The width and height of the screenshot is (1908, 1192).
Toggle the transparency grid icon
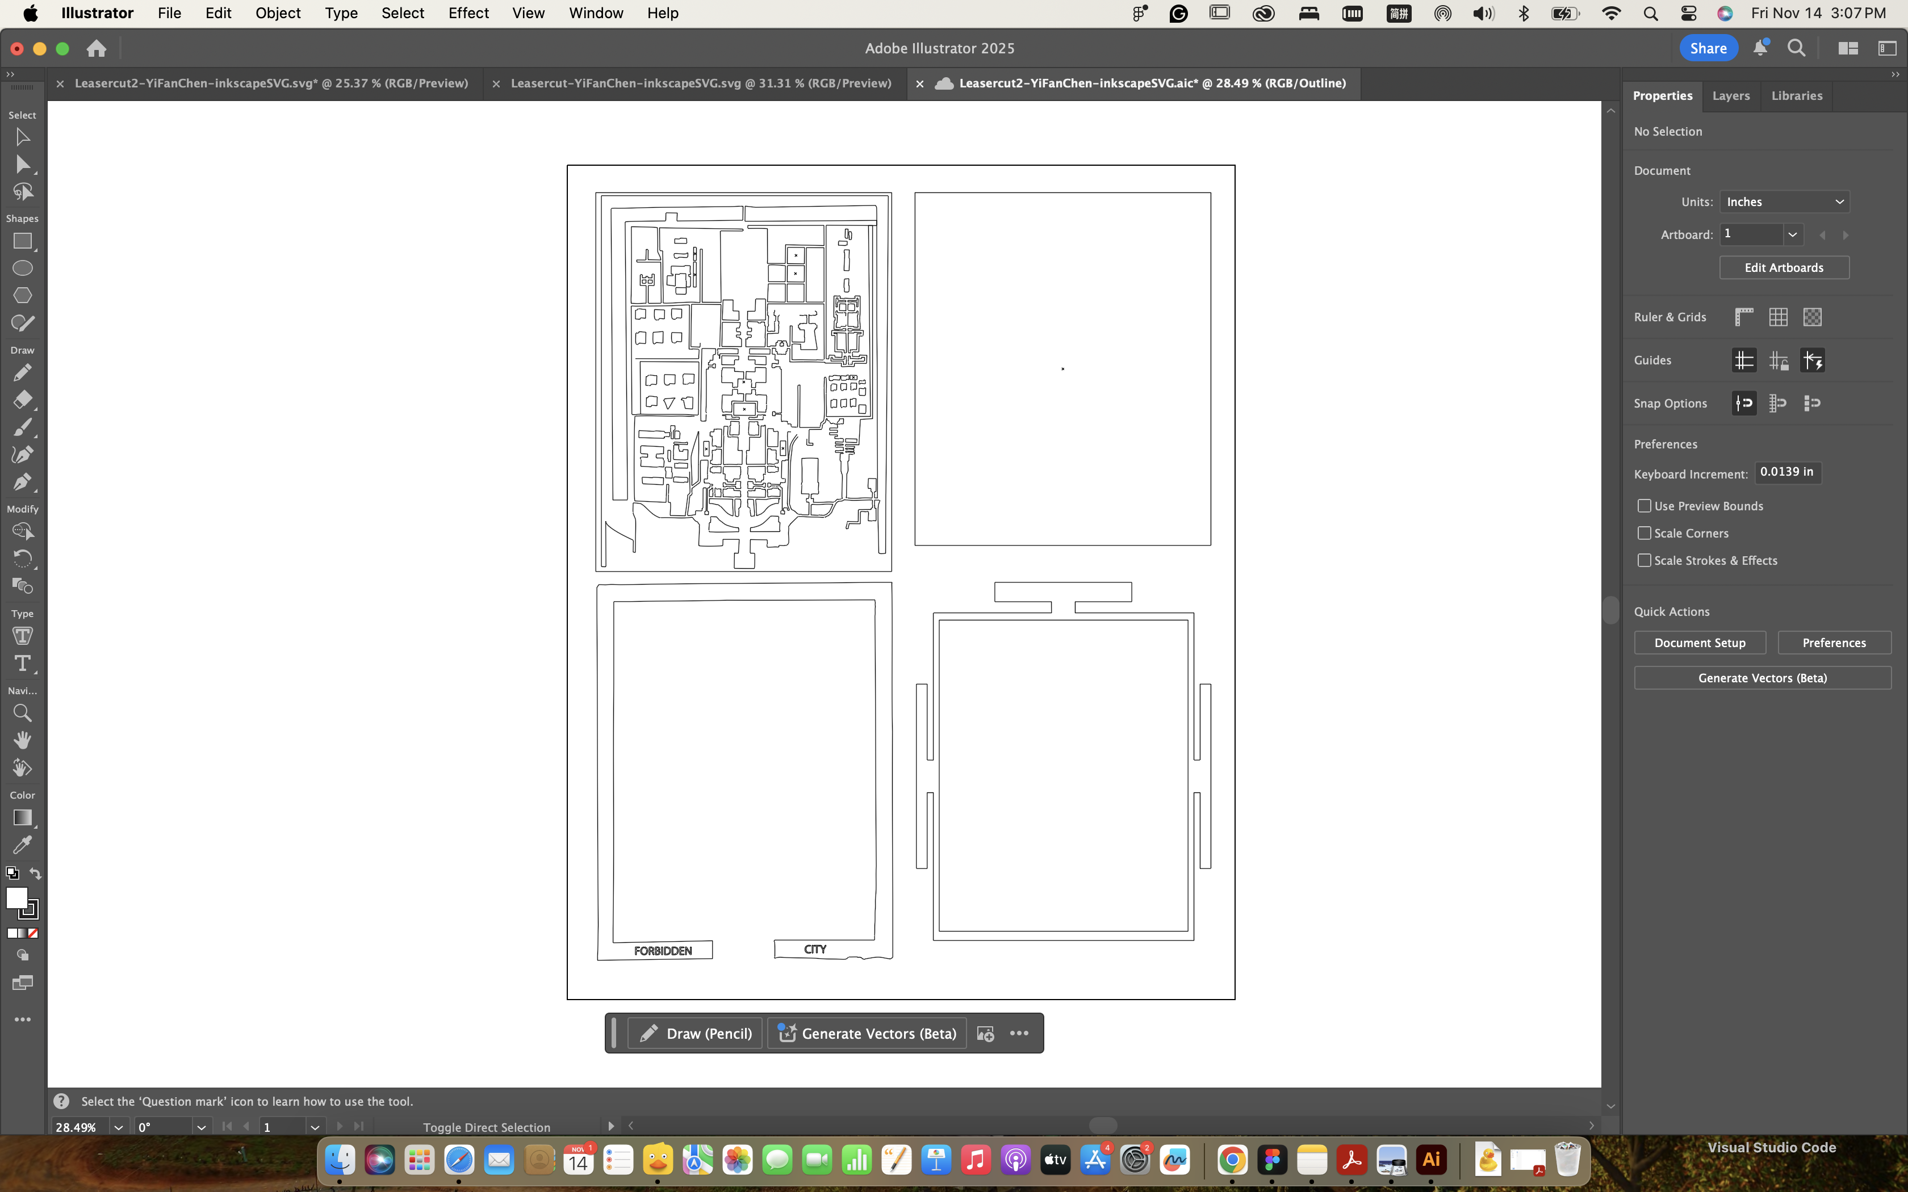click(x=1812, y=317)
